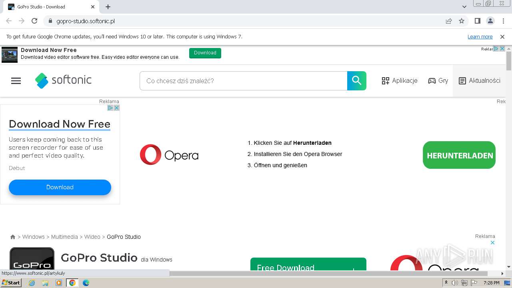The image size is (512, 288).
Task: Click the scrollbar's down arrow
Action: point(509,267)
